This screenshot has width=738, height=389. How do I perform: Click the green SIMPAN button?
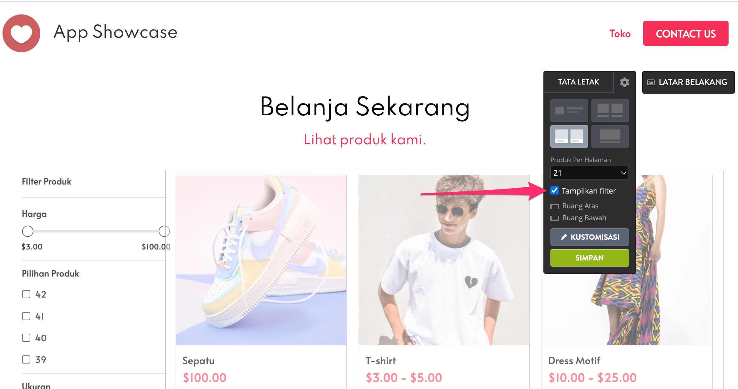click(589, 258)
